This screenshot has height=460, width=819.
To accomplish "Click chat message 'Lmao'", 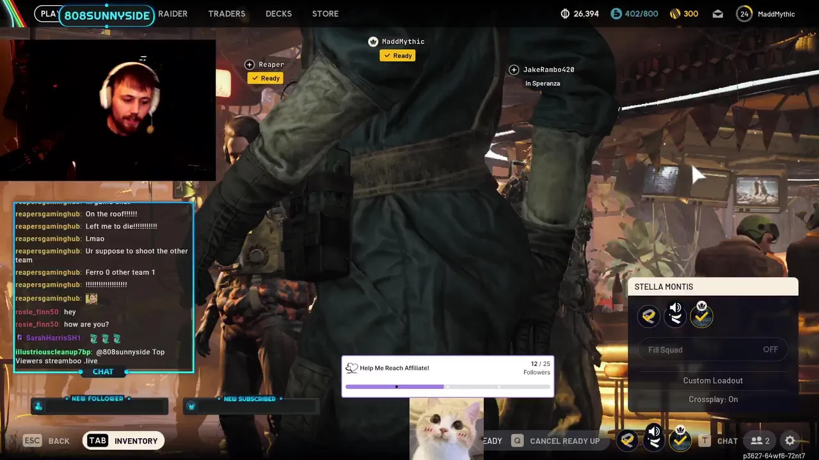I will coord(95,239).
